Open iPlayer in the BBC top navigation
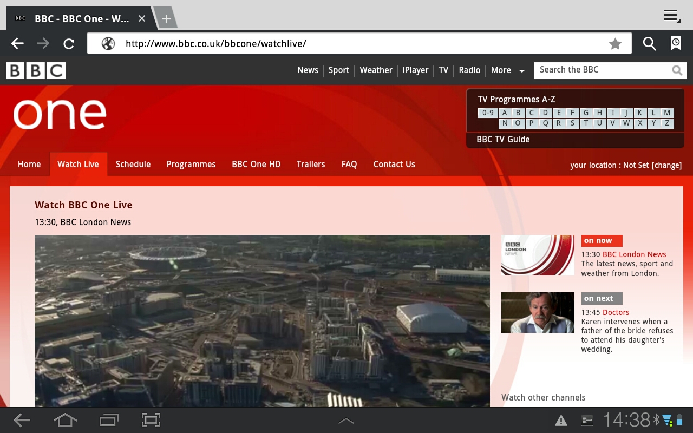This screenshot has height=433, width=693. tap(415, 70)
